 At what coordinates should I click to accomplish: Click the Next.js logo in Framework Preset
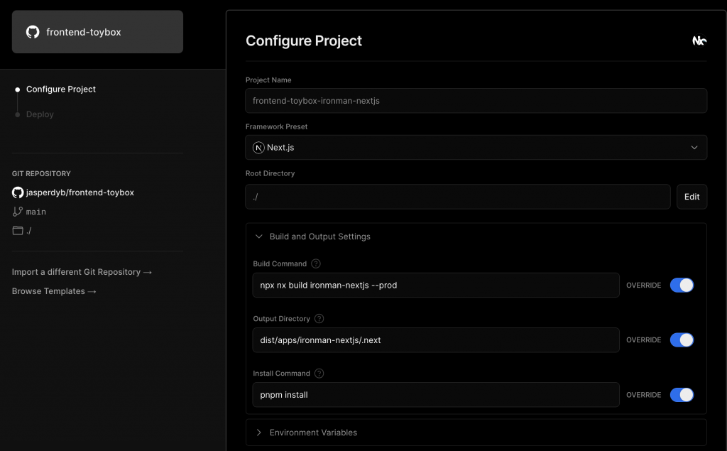coord(259,148)
